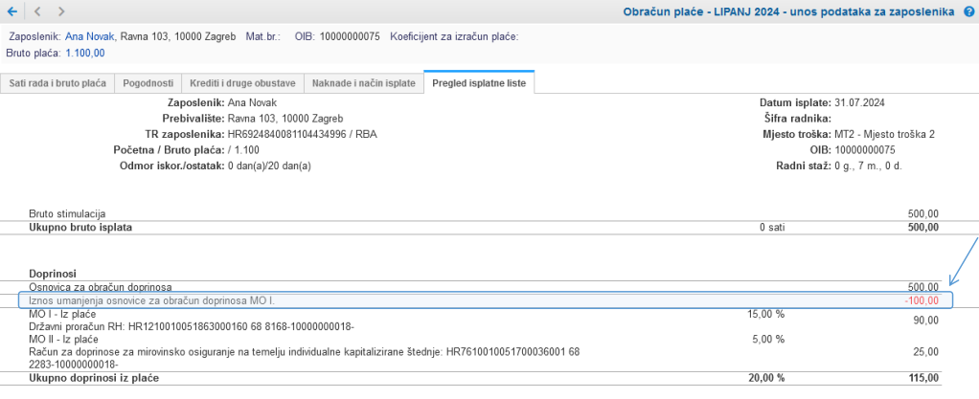The width and height of the screenshot is (979, 399).
Task: Click the 115,00 total amount
Action: (923, 378)
